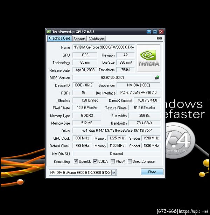Screen dimensions: 210x215
Task: Select the Release Date Apr 01, 2008
Action: coord(85,70)
